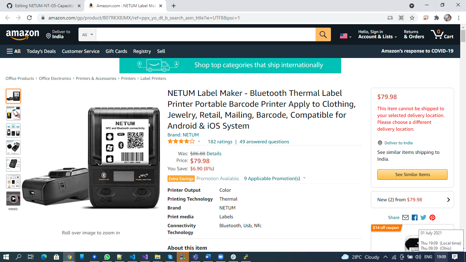Open the star ratings breakdown arrow

click(199, 142)
